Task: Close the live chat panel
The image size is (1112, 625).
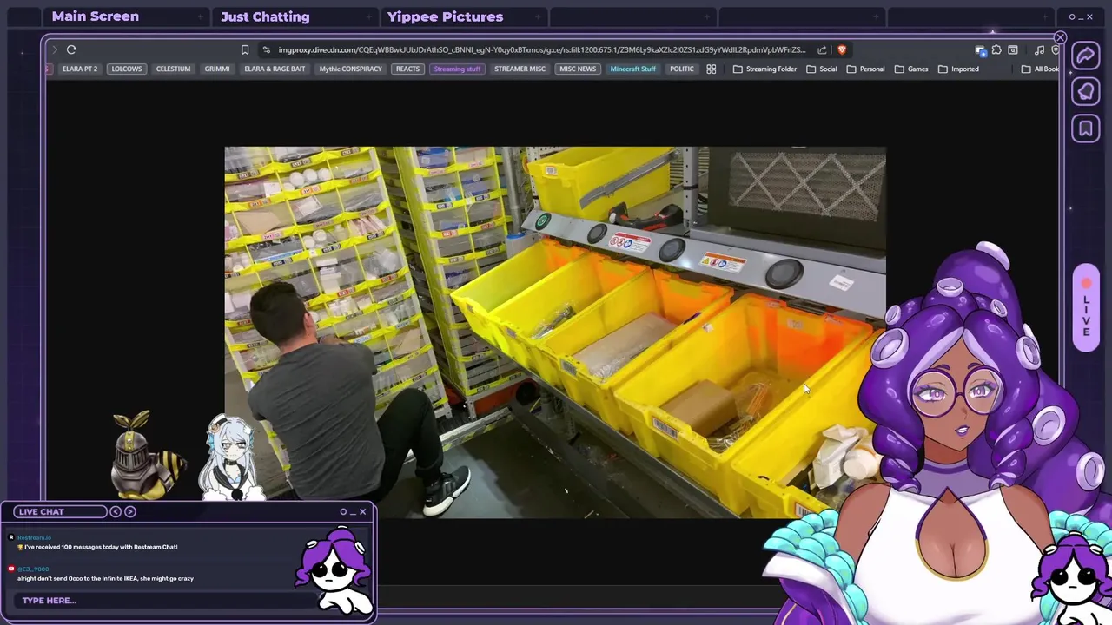Action: click(x=362, y=511)
